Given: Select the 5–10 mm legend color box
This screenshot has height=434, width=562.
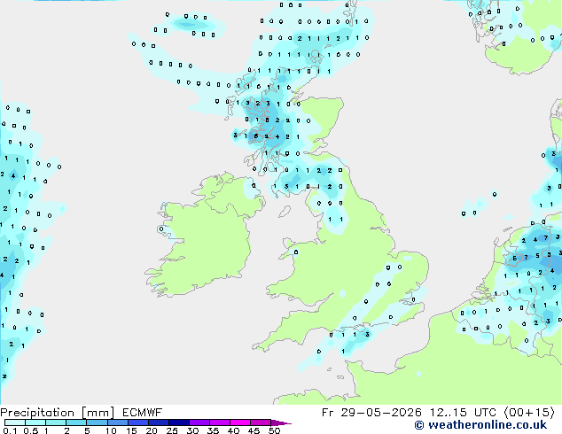Looking at the screenshot, I should tap(97, 422).
